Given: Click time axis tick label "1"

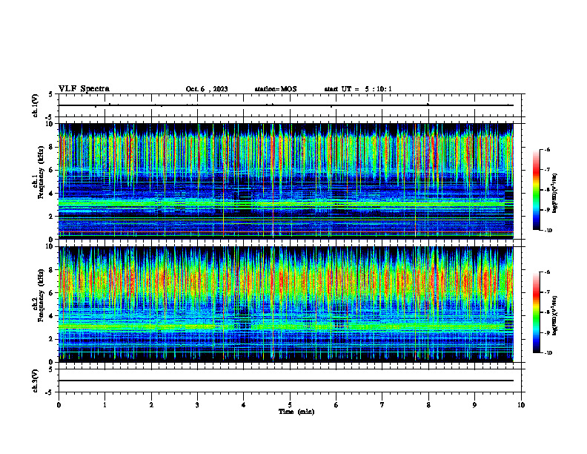Looking at the screenshot, I should (105, 405).
